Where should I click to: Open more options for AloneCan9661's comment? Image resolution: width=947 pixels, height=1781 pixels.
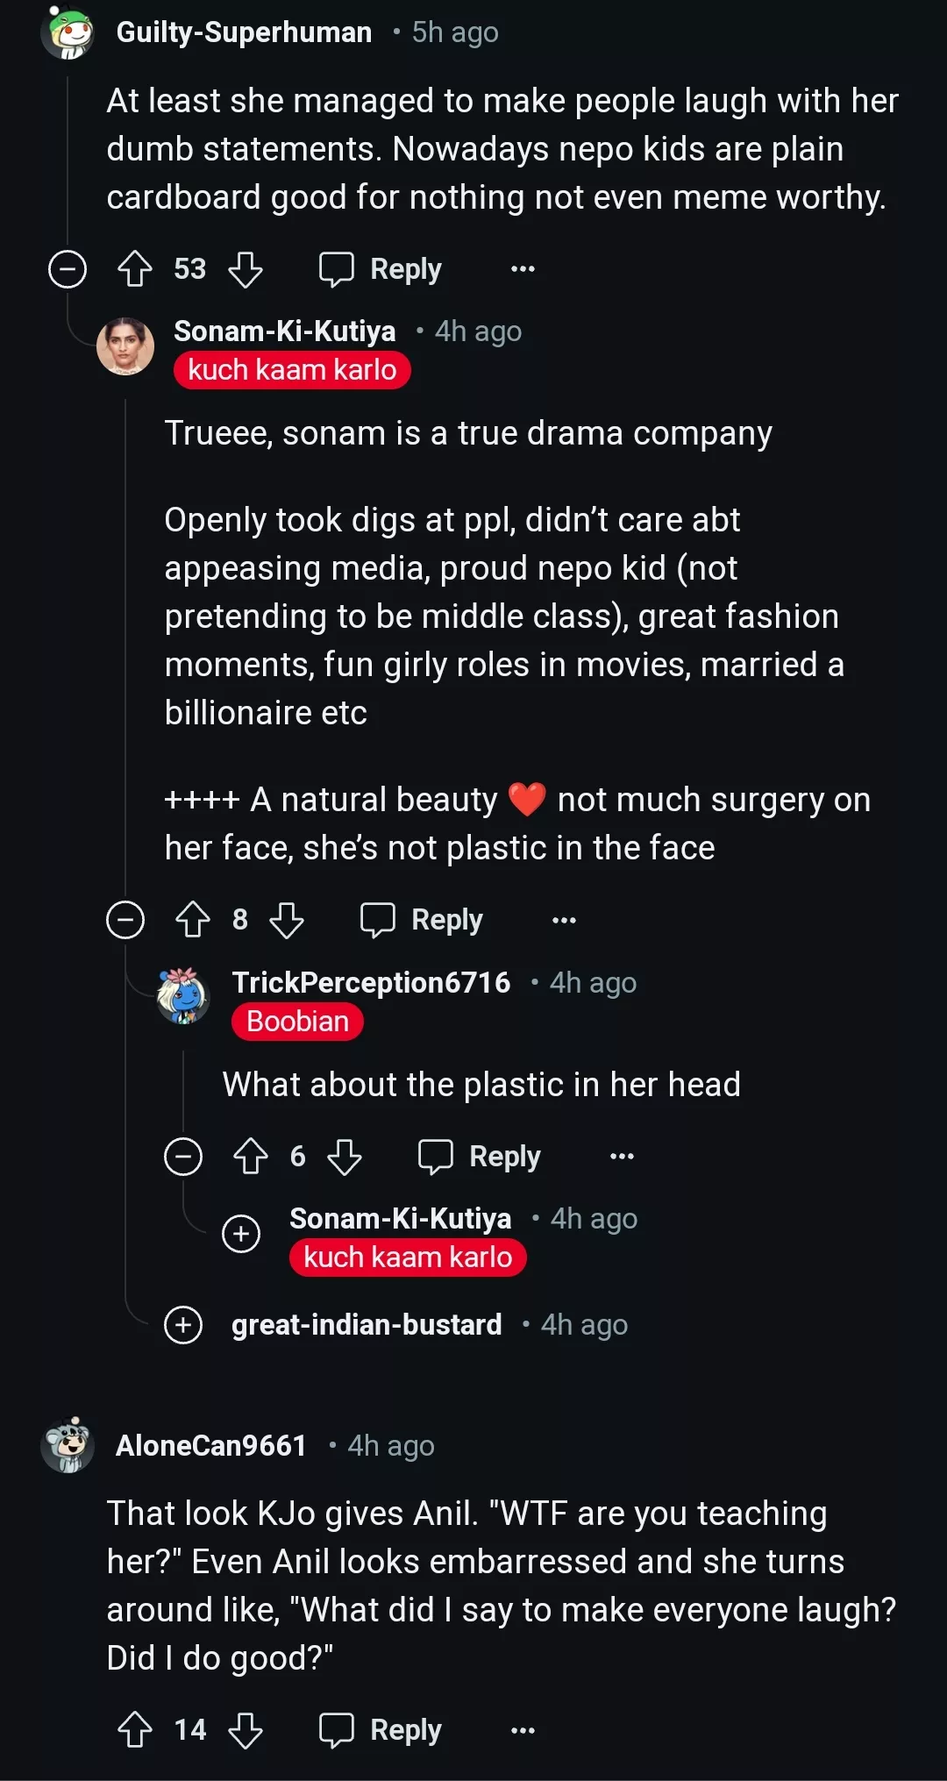point(522,1729)
